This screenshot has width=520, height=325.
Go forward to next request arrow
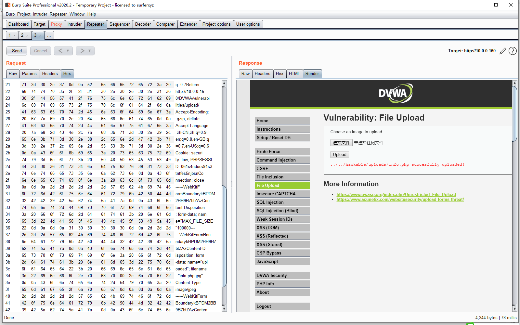point(82,51)
